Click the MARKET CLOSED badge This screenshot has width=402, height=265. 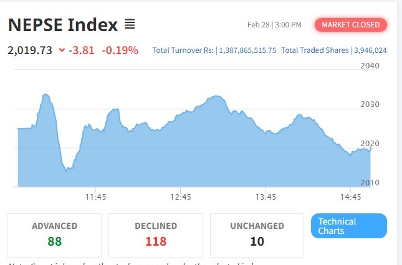351,25
